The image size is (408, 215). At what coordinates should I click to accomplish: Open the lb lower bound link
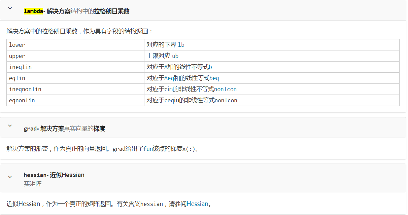click(x=181, y=44)
